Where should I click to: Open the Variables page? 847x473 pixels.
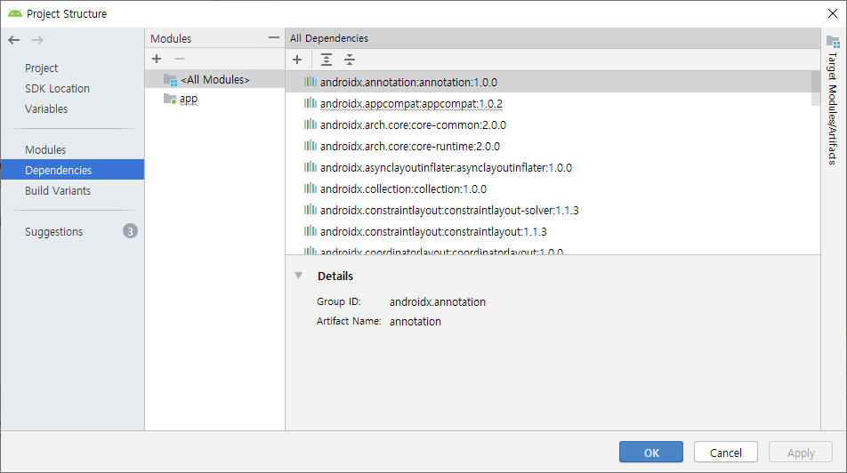(46, 109)
